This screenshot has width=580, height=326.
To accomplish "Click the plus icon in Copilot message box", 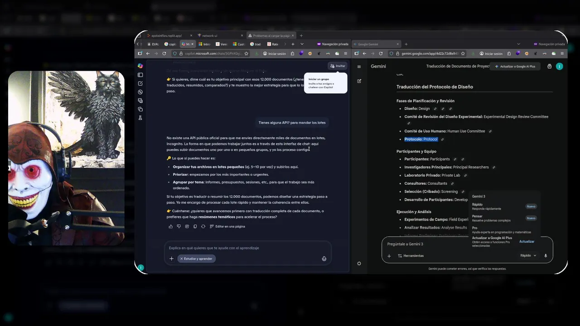I will pyautogui.click(x=171, y=259).
